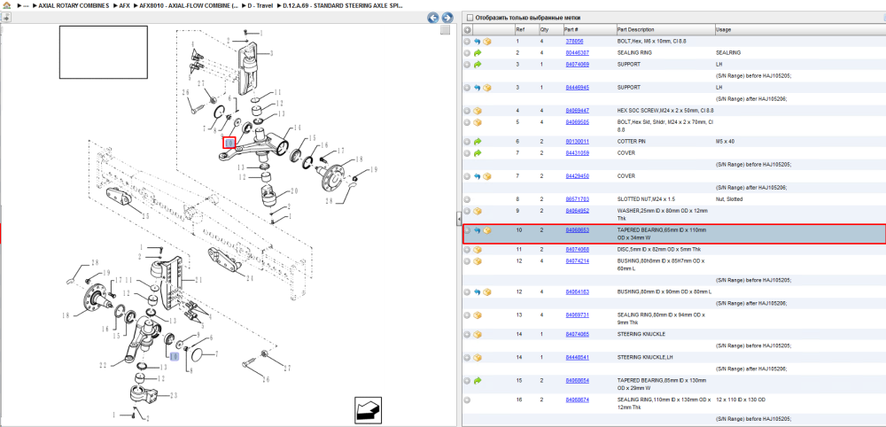Click the box icon for SUPPORT 84446945
This screenshot has height=427, width=886.
[x=487, y=88]
